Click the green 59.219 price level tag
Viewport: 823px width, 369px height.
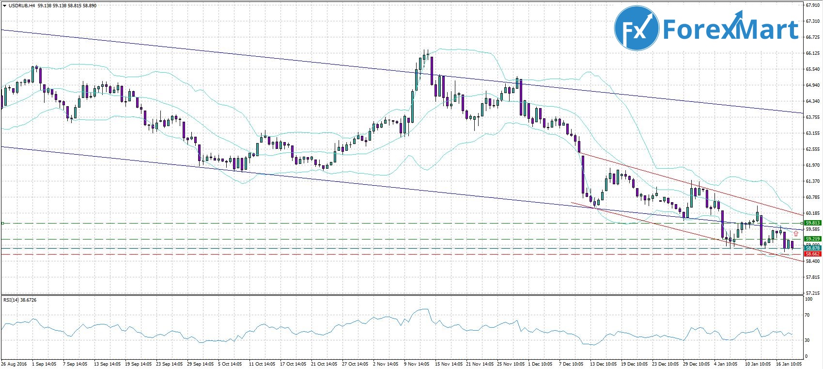tap(812, 239)
